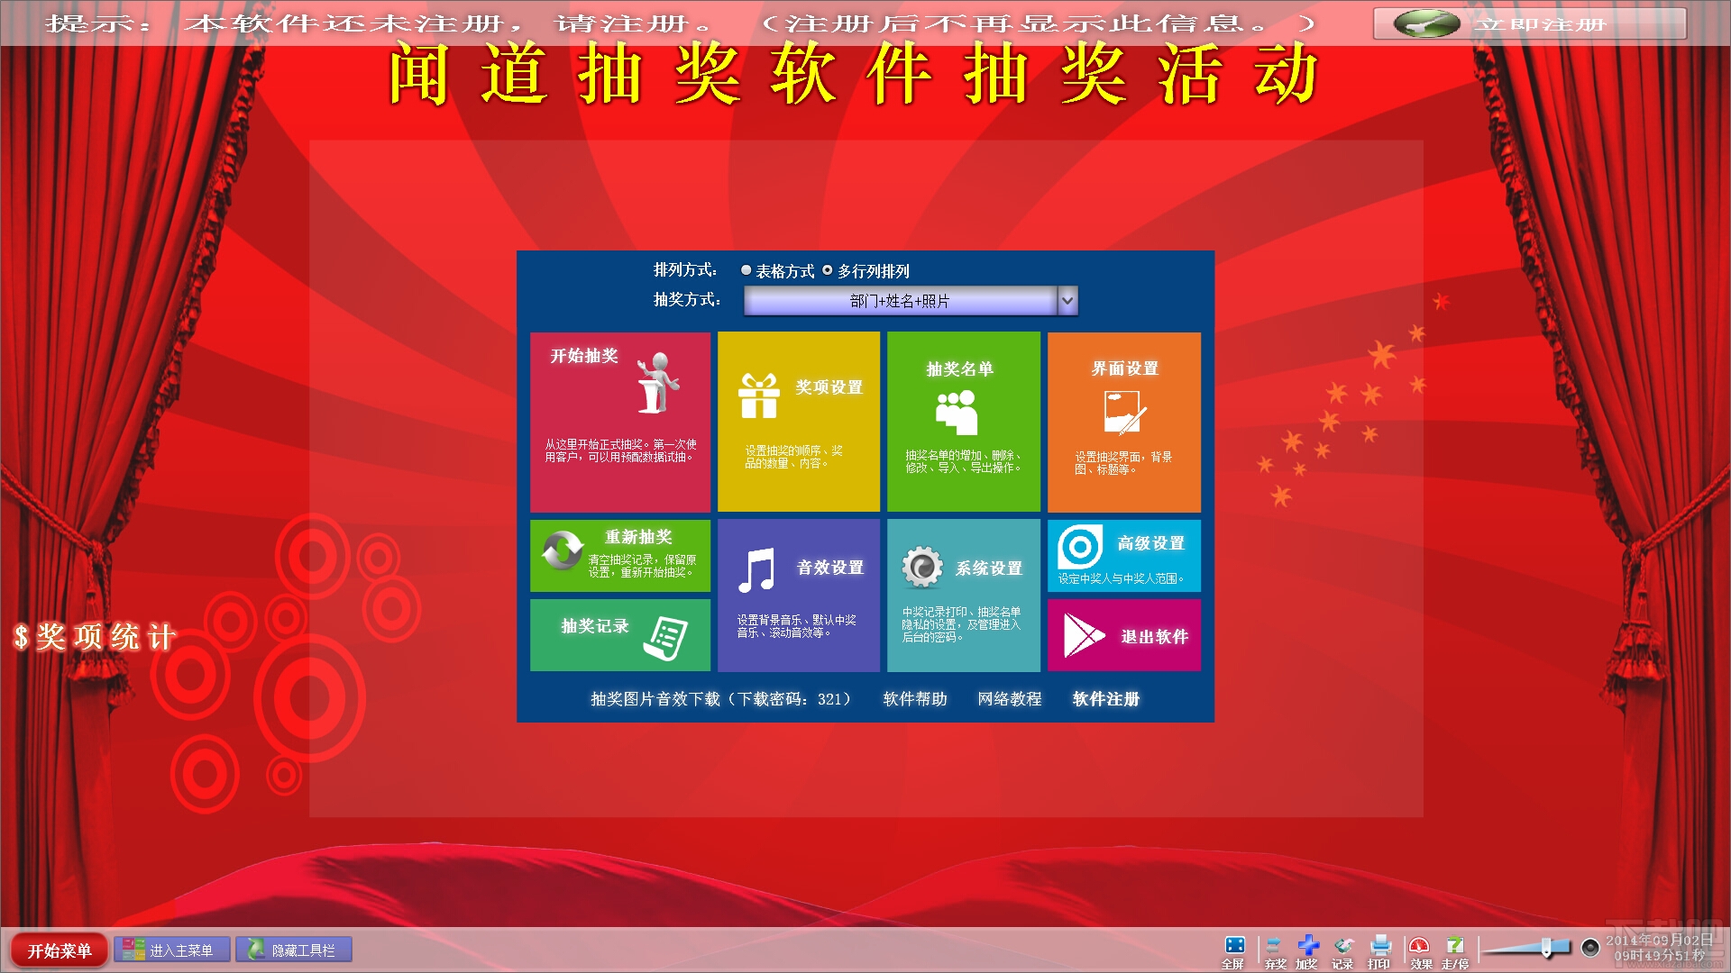This screenshot has height=973, width=1731.
Task: Open the 抽奖方式 dropdown arrow
Action: point(1067,300)
